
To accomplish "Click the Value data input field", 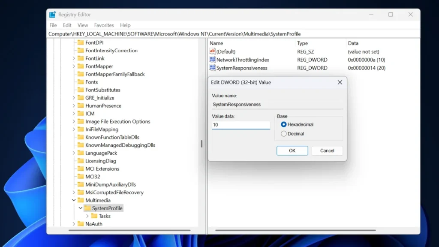I will (241, 125).
